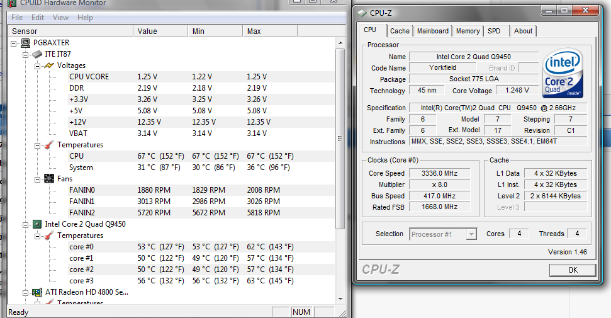Open the Edit menu

(x=38, y=18)
